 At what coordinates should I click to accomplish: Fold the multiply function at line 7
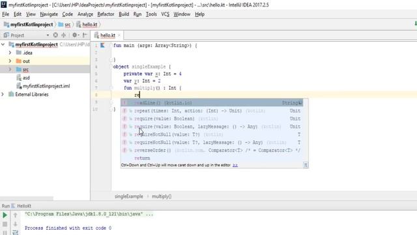click(x=111, y=87)
